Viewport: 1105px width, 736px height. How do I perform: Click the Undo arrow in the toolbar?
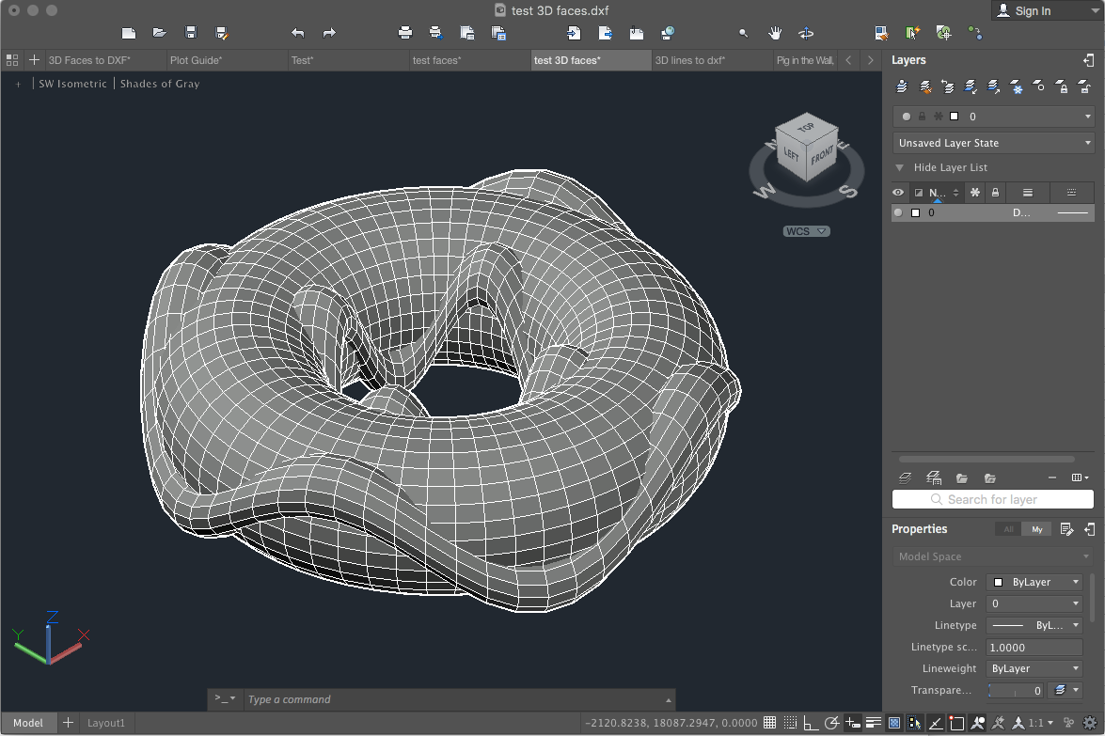click(298, 33)
